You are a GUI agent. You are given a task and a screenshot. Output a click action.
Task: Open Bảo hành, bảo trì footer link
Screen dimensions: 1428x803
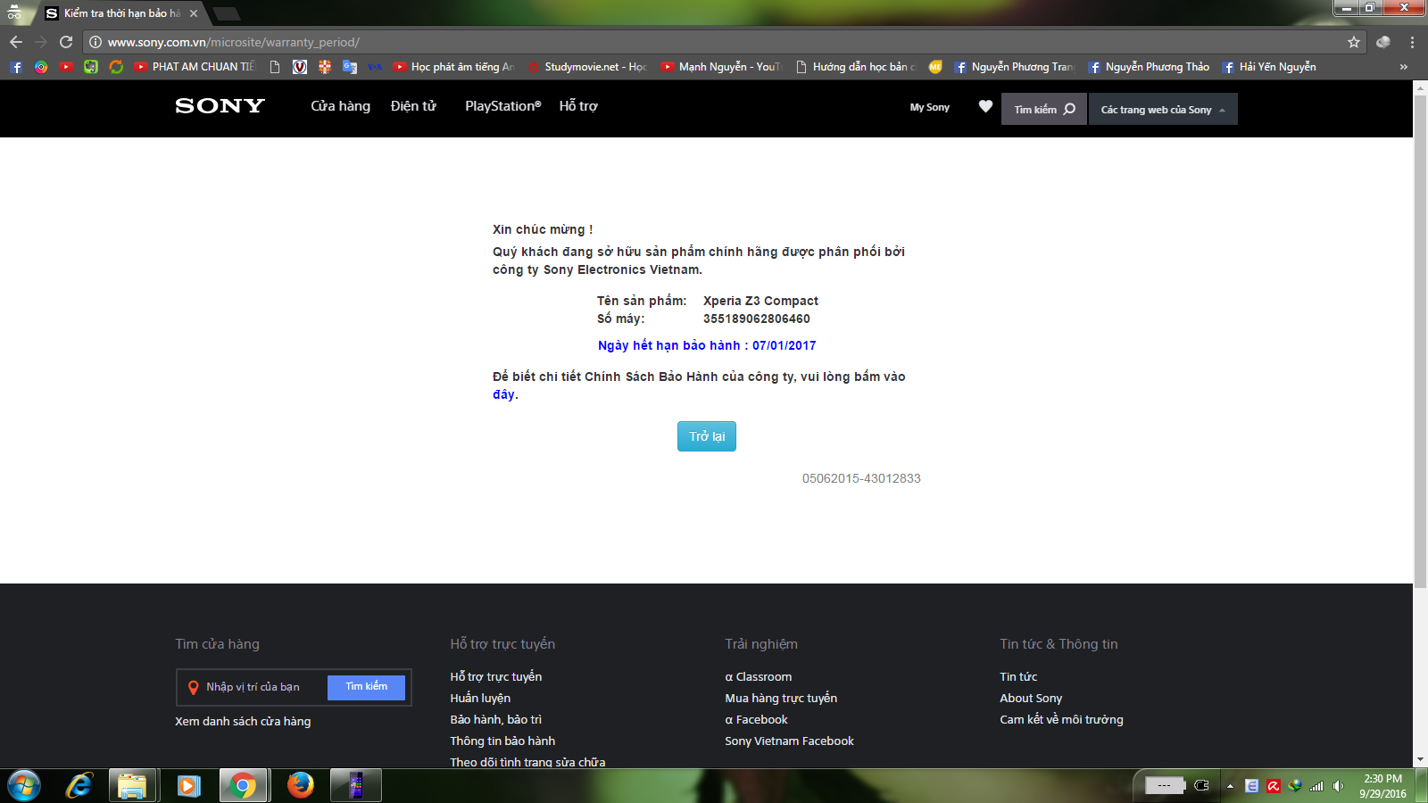click(x=495, y=719)
